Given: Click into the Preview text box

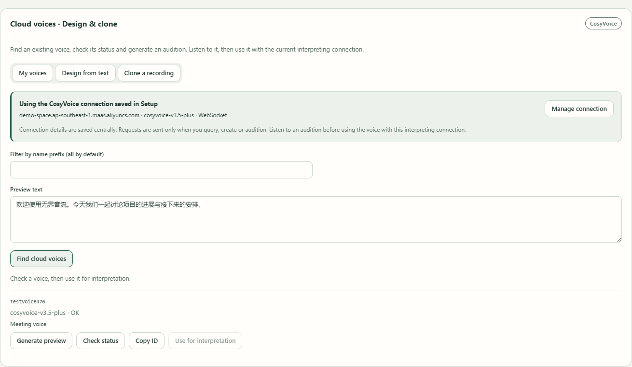Looking at the screenshot, I should (x=316, y=219).
